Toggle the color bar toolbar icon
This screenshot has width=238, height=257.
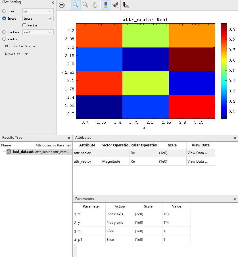tap(106, 5)
